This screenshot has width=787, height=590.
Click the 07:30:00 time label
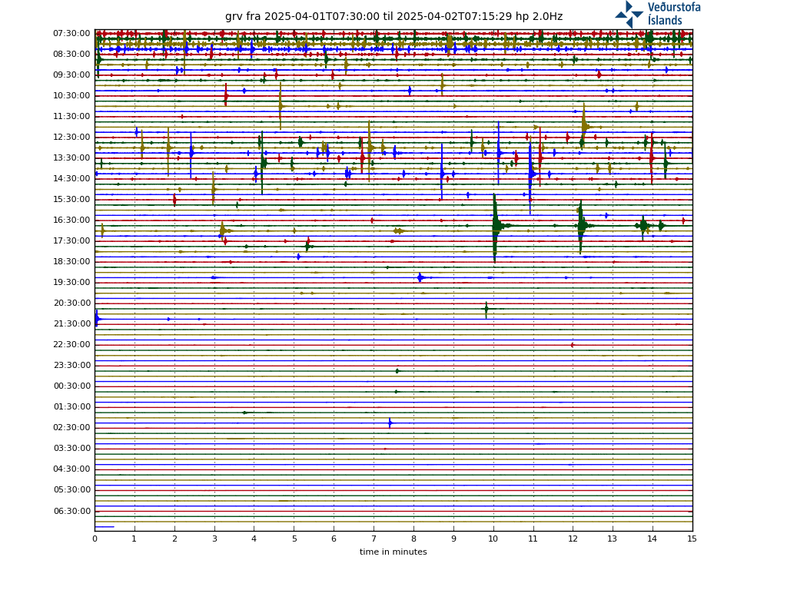pos(71,34)
